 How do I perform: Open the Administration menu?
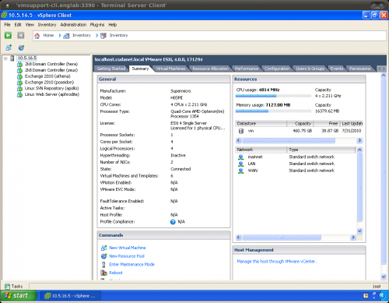[x=73, y=25]
